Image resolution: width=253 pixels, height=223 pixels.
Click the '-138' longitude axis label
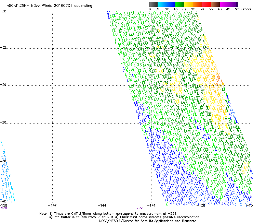pos(201,205)
